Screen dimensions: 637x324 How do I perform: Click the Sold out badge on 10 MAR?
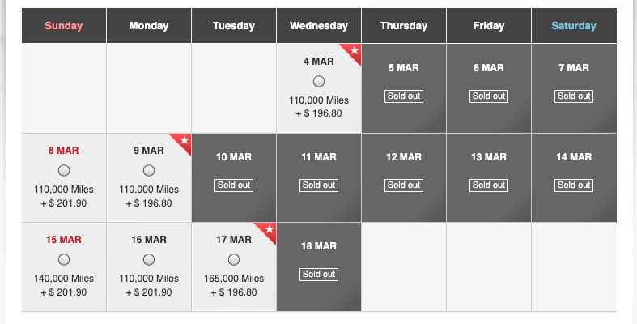pos(234,185)
